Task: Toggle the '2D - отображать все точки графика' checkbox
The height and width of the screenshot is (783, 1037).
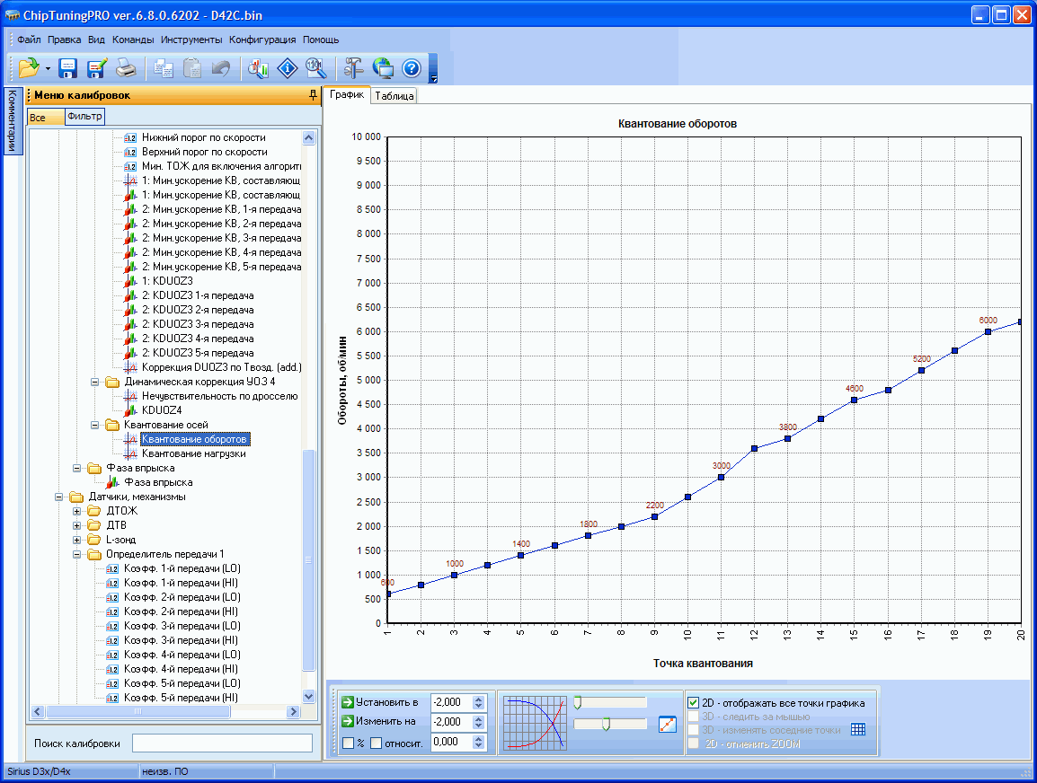Action: tap(694, 703)
